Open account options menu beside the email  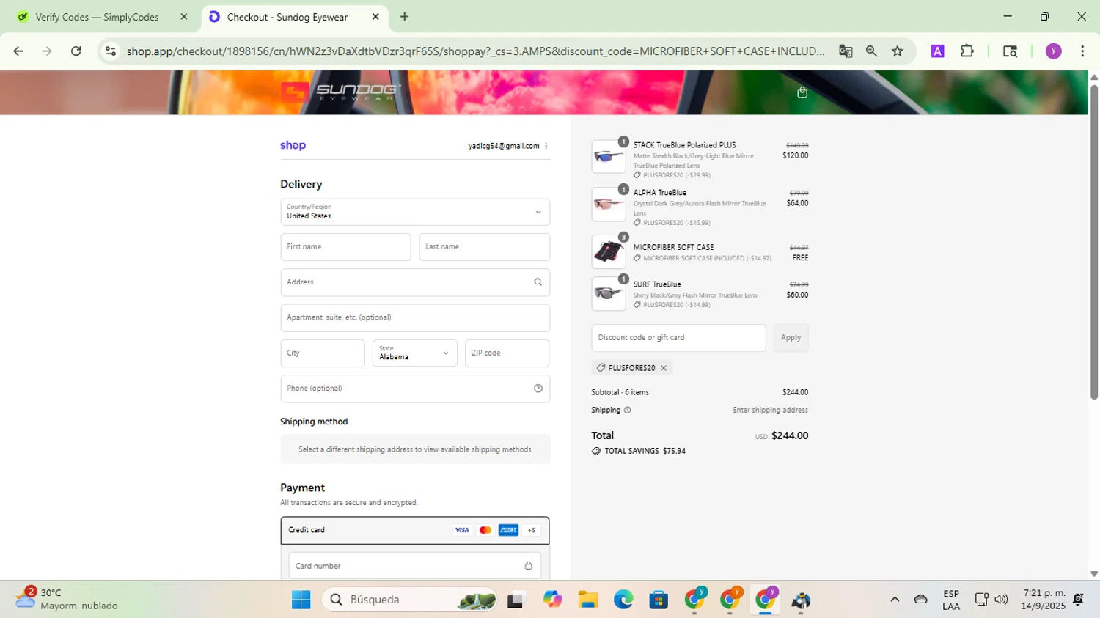(546, 146)
